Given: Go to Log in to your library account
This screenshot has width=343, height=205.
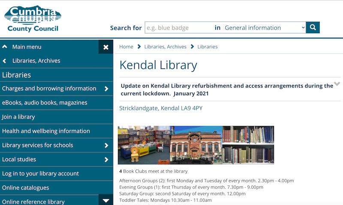Looking at the screenshot, I should (x=40, y=173).
